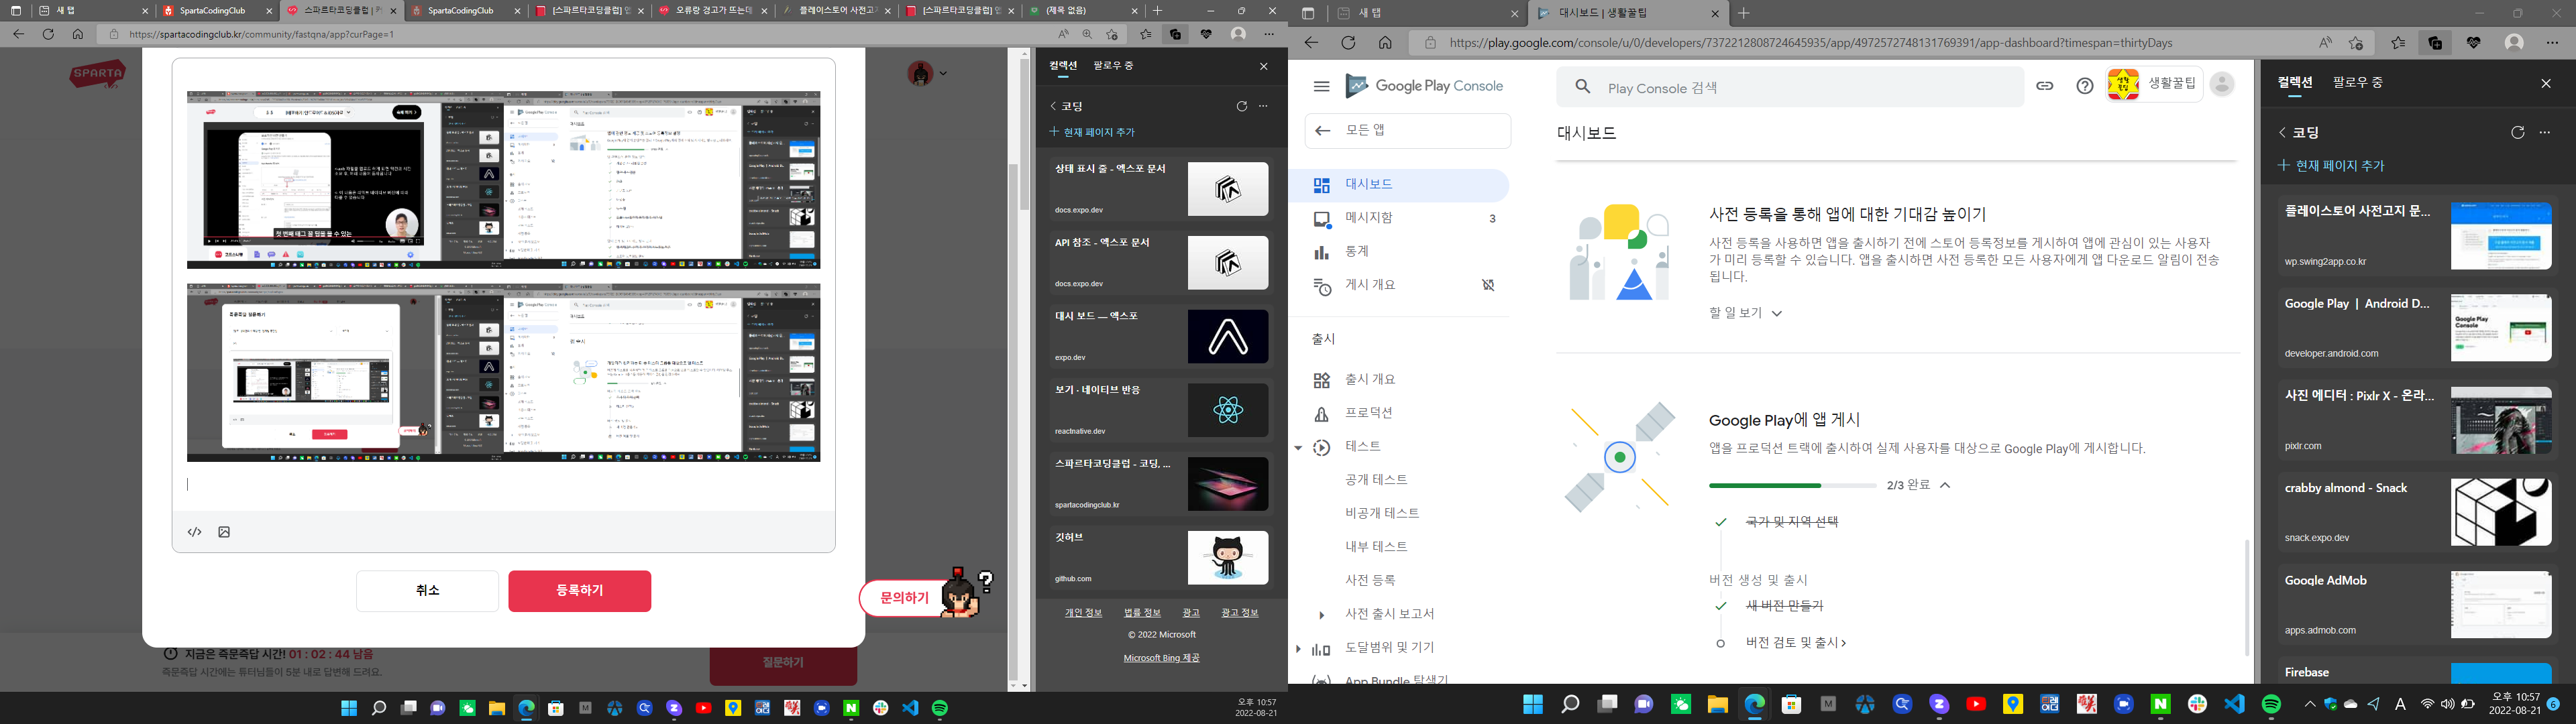
Task: Click the search magnifier icon in Play Console search
Action: [x=1583, y=87]
